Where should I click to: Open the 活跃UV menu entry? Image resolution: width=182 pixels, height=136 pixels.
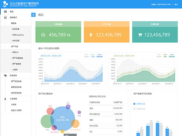pyautogui.click(x=16, y=52)
